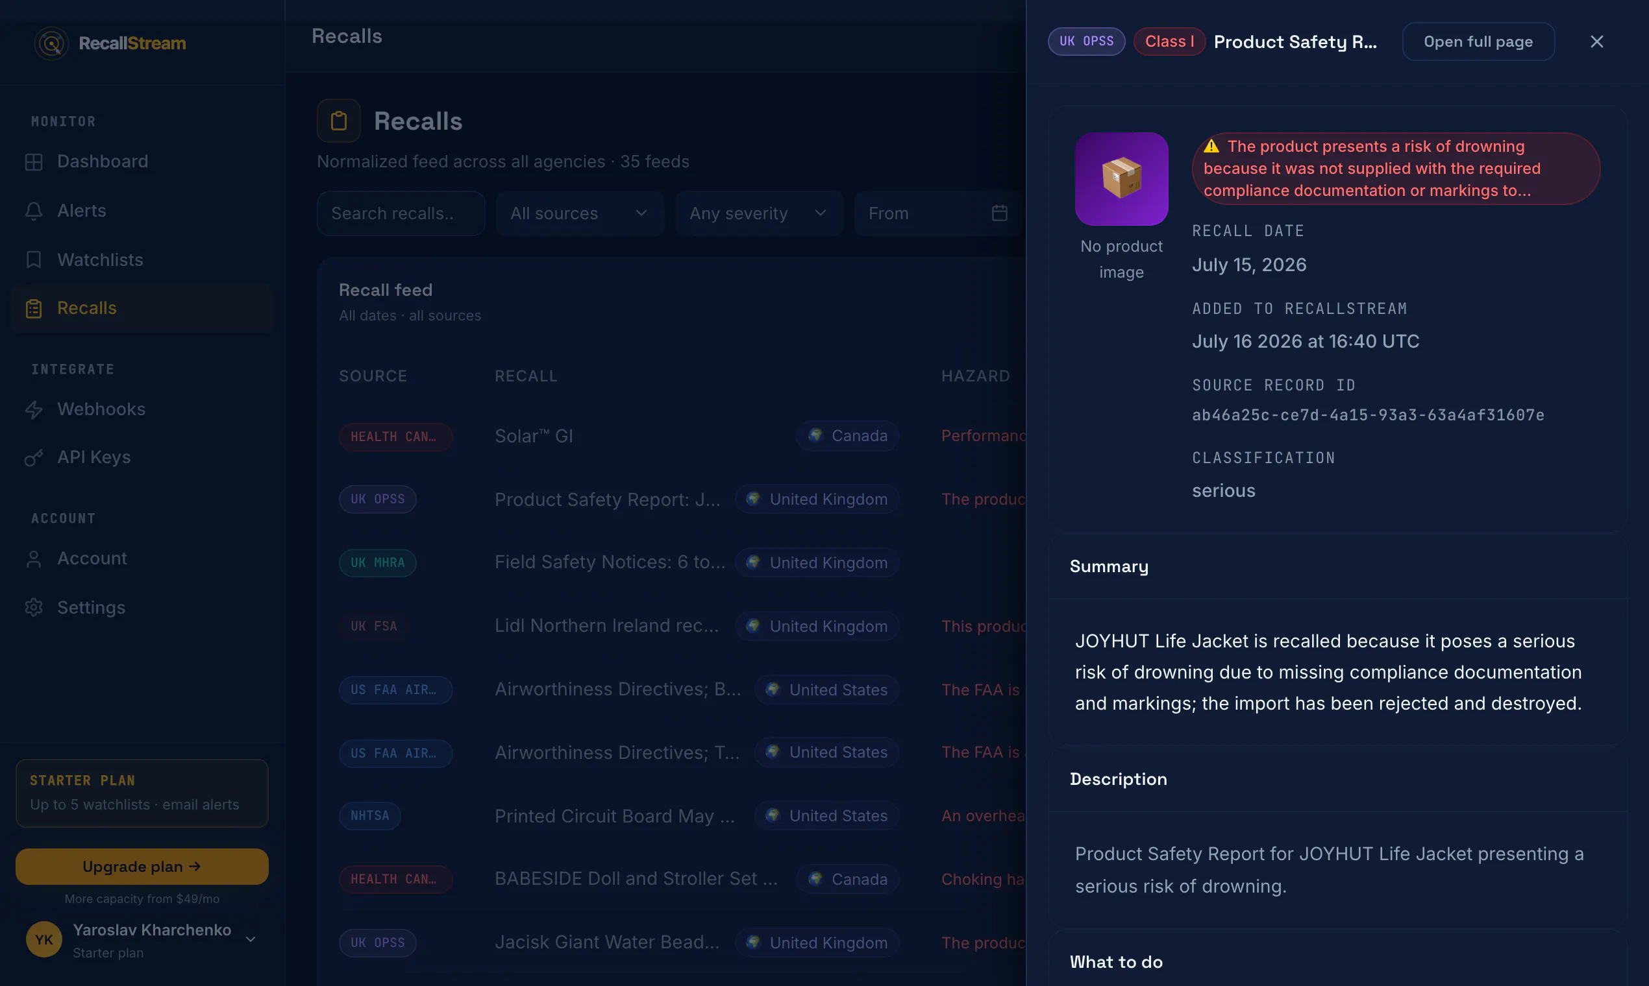Screen dimensions: 1649x986
Task: Click globe icon in Product Safety Report row
Action: pyautogui.click(x=753, y=498)
